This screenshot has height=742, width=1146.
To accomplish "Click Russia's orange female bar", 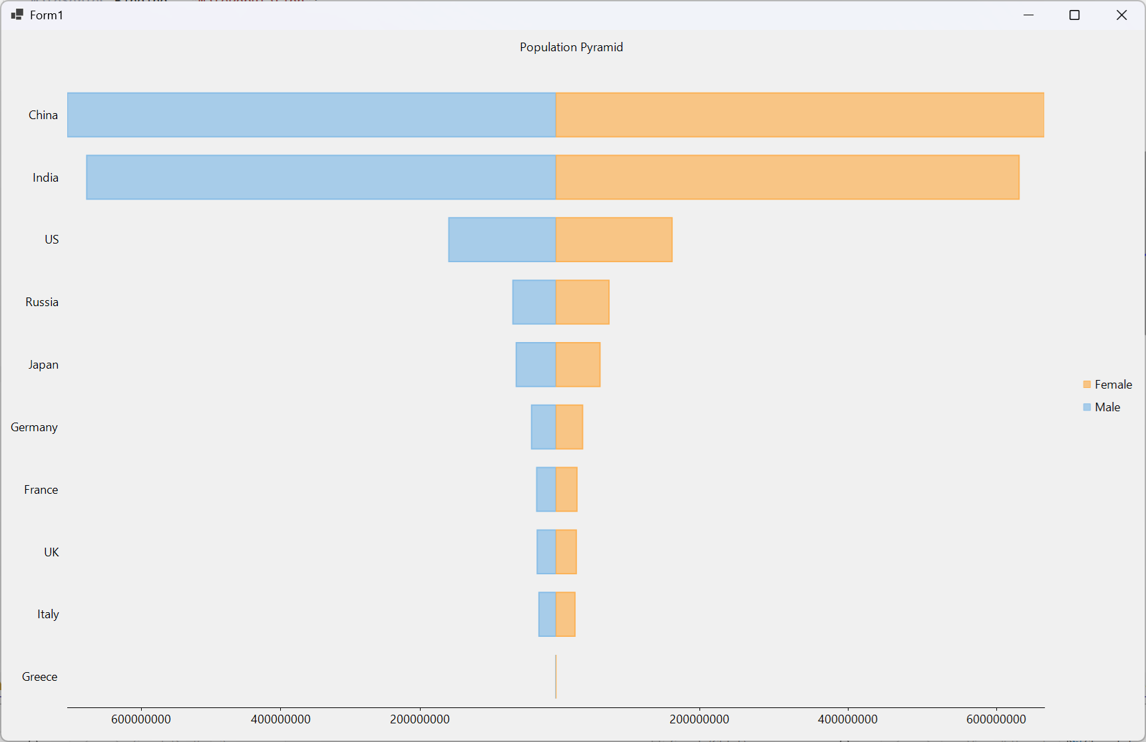I will click(x=582, y=301).
